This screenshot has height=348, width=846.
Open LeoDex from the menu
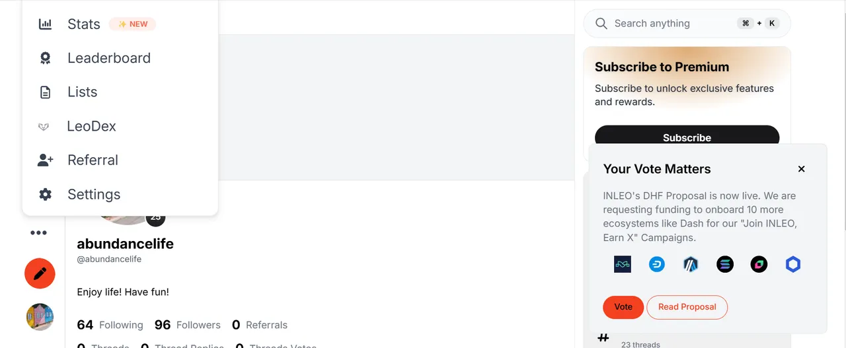point(120,126)
